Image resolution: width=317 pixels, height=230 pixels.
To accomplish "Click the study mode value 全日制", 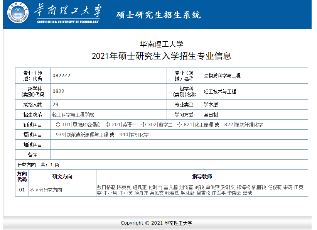I will coord(211,115).
